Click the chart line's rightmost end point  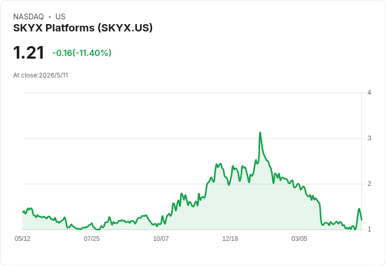[x=361, y=219]
